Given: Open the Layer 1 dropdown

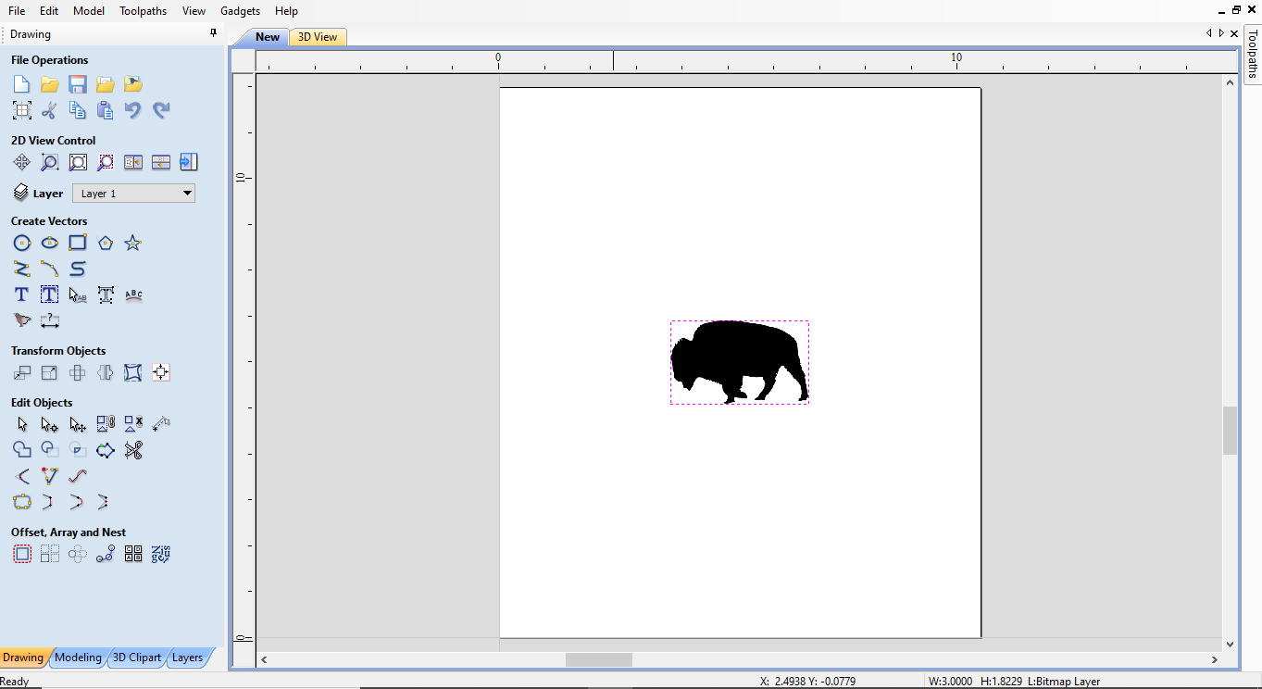Looking at the screenshot, I should click(x=133, y=194).
